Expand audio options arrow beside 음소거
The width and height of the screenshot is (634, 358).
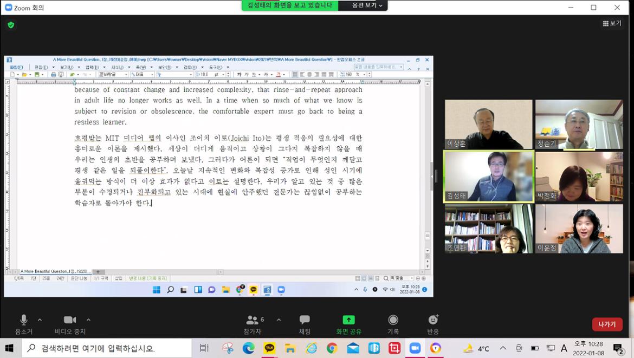(40, 320)
